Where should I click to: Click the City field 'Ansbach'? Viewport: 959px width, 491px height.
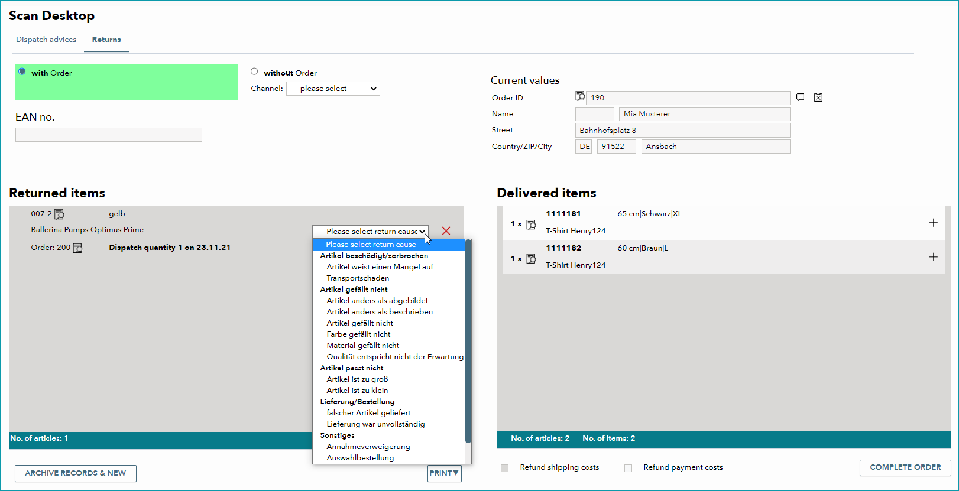pos(716,147)
